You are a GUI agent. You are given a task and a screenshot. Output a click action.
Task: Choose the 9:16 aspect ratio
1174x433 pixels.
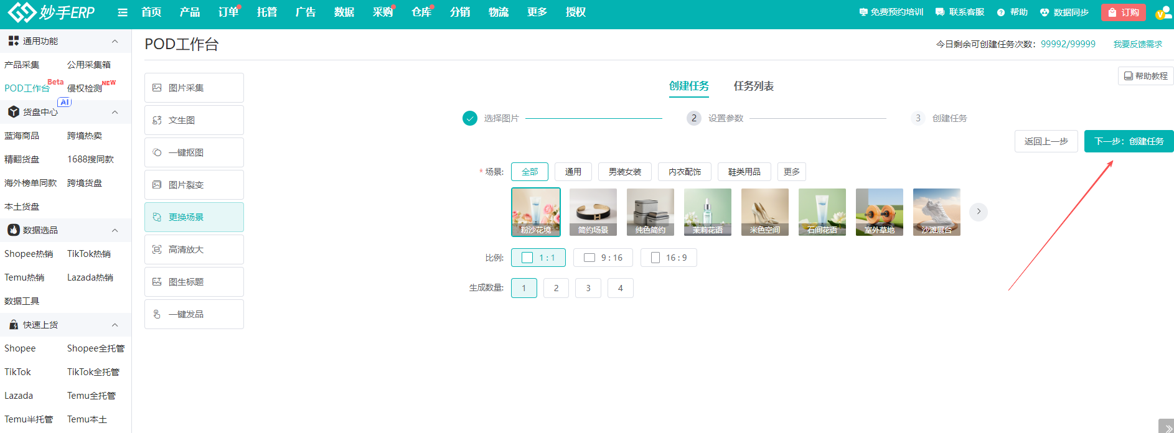[x=603, y=258]
